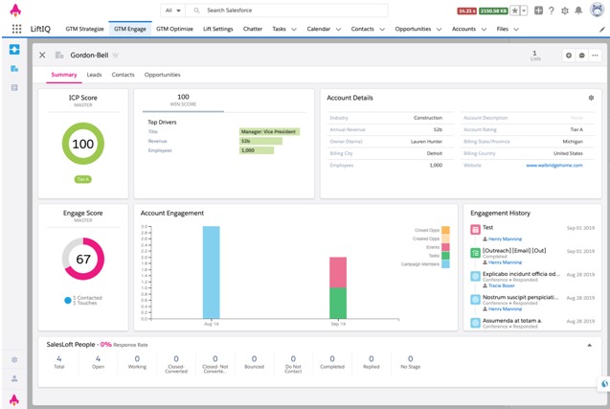
Task: Open Henry Manning link under Test event
Action: [x=505, y=239]
